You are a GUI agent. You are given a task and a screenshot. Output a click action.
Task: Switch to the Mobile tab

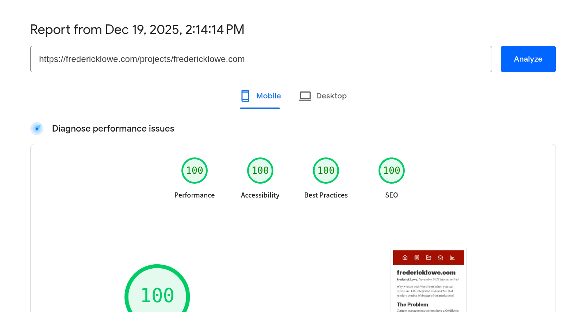[260, 96]
